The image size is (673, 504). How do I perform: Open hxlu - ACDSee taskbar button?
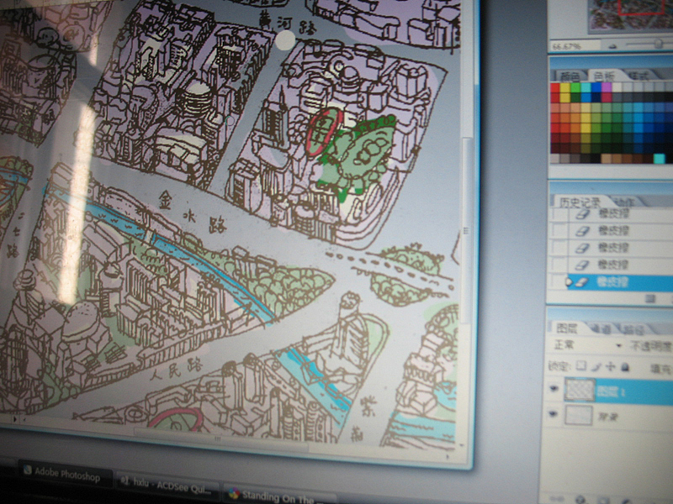coord(167,486)
